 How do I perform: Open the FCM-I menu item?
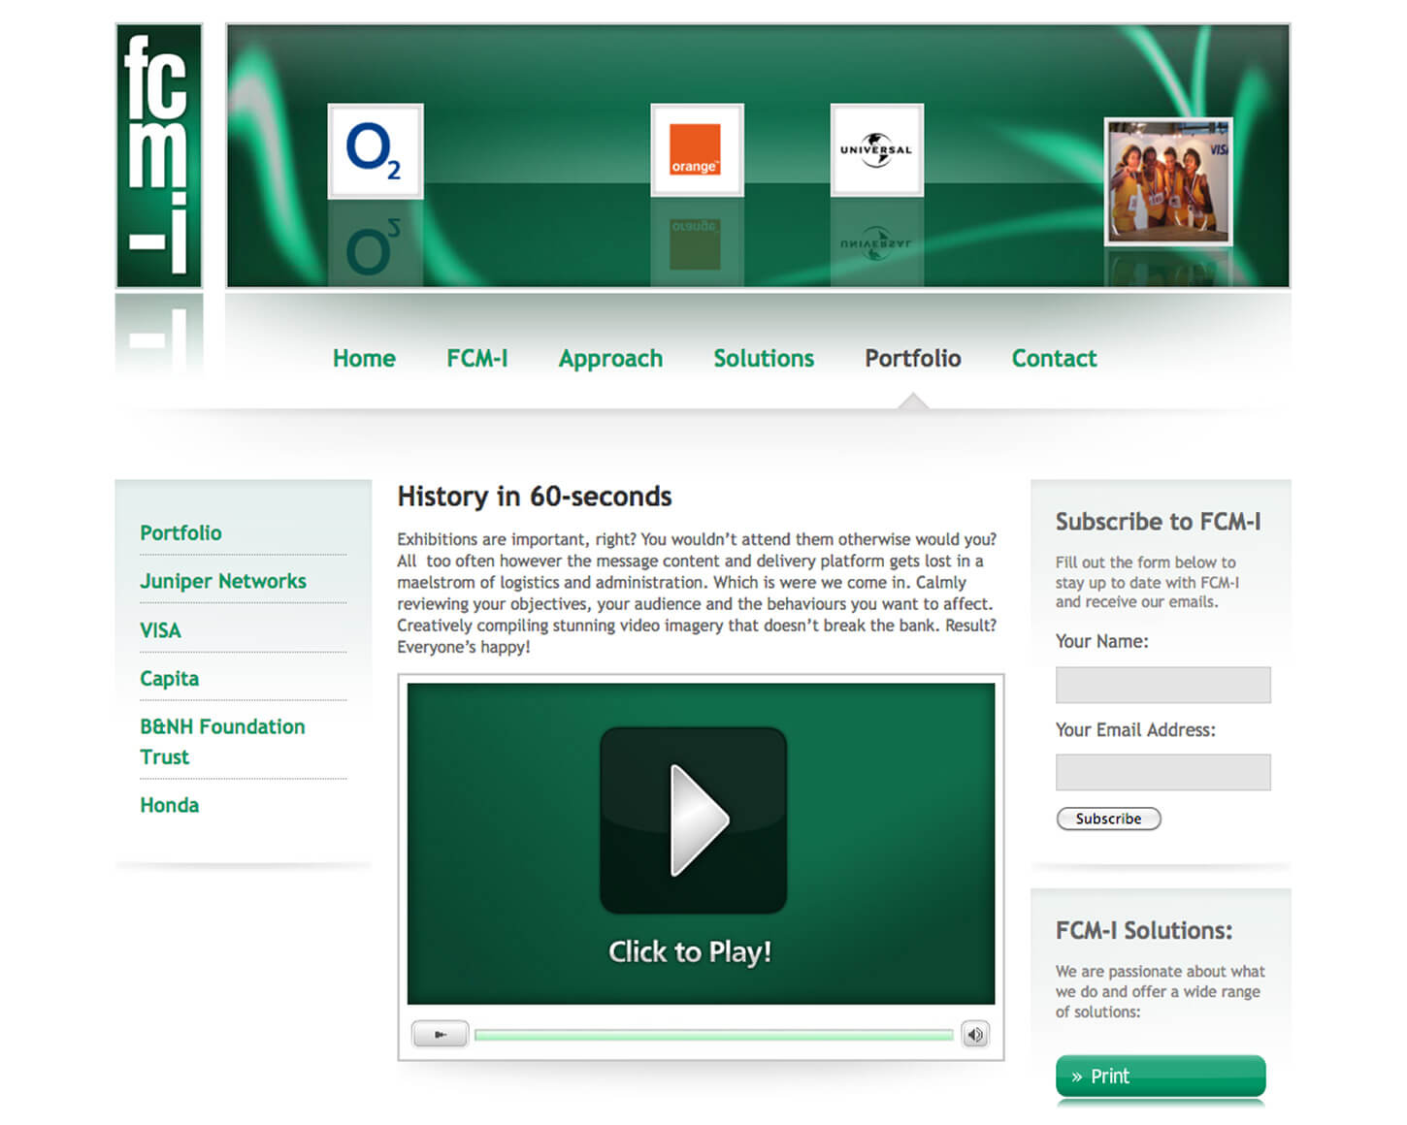(477, 359)
